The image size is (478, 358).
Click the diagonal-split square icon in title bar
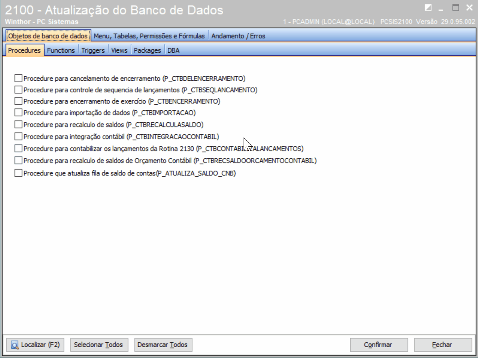pos(428,8)
